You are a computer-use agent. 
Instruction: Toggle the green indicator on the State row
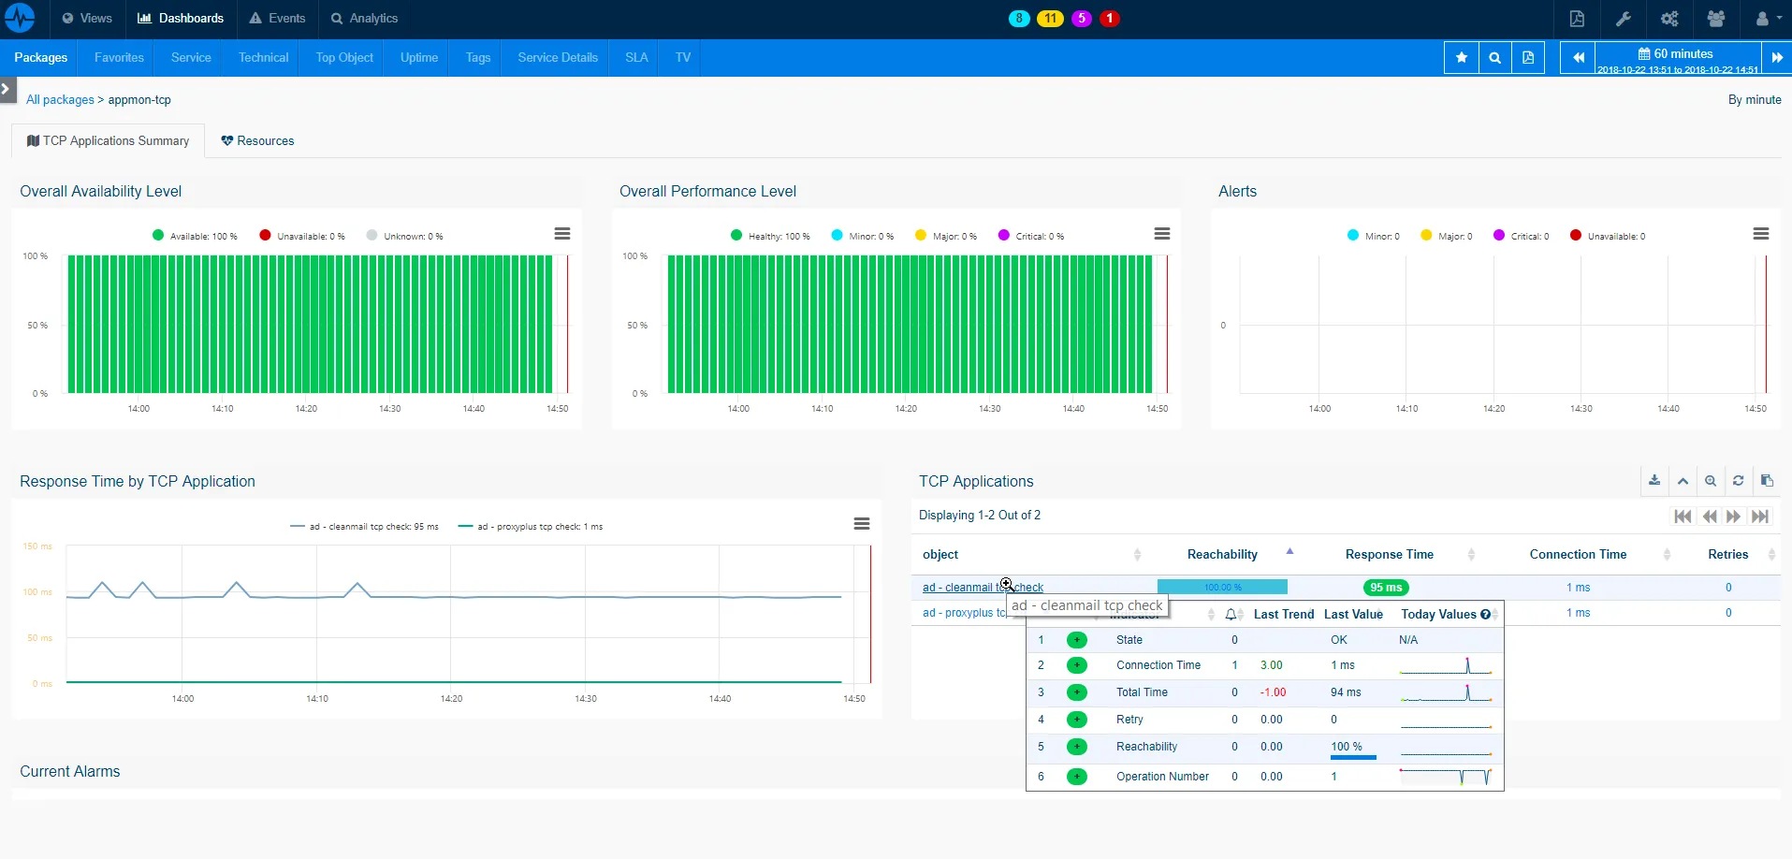1076,640
